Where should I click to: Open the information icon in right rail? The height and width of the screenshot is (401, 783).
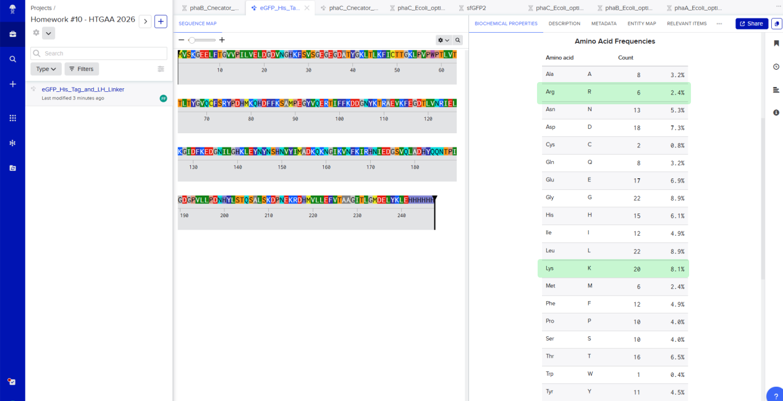(776, 112)
